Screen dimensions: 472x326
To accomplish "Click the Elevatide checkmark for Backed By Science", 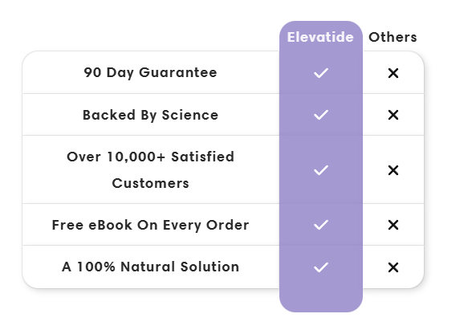I will point(321,115).
